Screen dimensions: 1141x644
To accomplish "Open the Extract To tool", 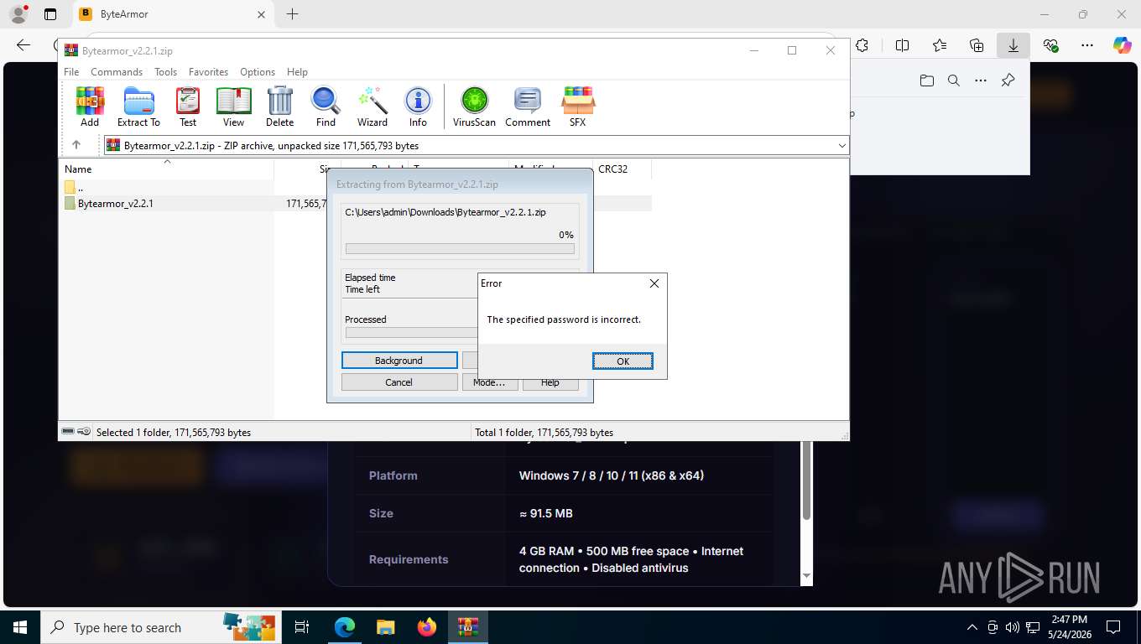I will (138, 106).
